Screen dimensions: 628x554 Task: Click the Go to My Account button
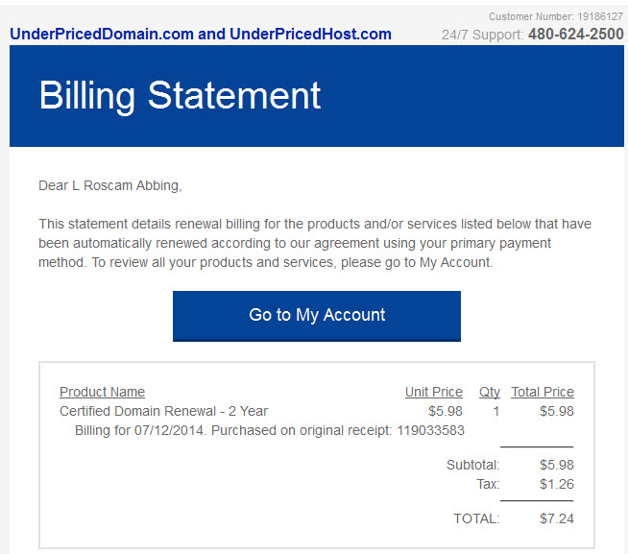317,316
